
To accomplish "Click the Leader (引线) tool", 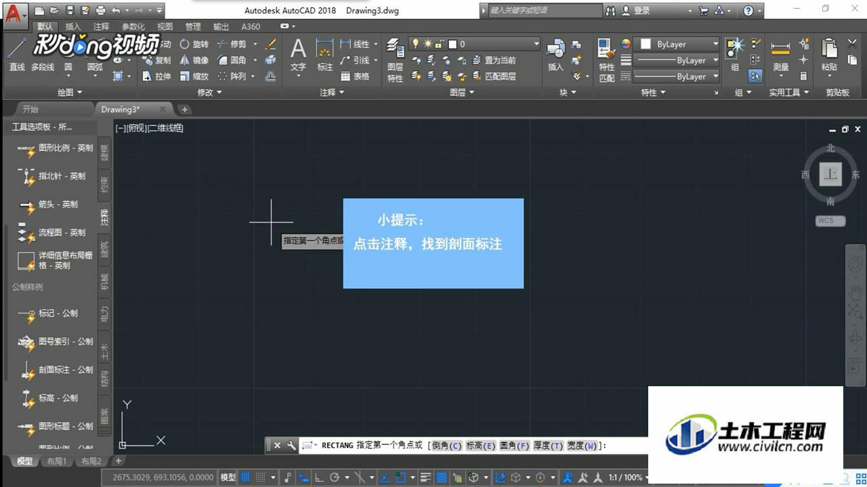I will coord(356,60).
